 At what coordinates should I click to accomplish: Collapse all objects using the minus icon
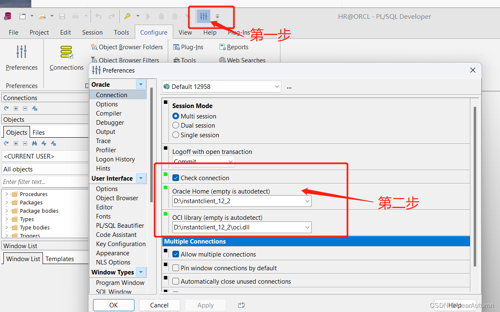[25, 143]
